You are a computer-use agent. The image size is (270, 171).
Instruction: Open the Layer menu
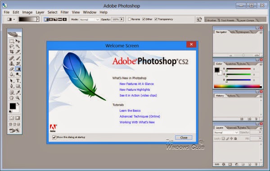(x=40, y=12)
